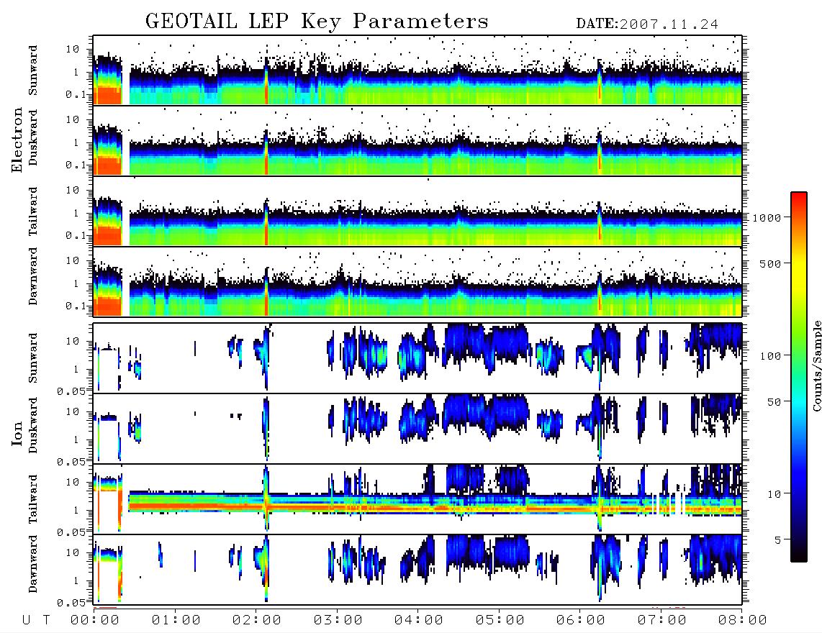Viewport: 822px width, 633px height.
Task: Click the DATE:2007.11.24 label
Action: [x=647, y=24]
